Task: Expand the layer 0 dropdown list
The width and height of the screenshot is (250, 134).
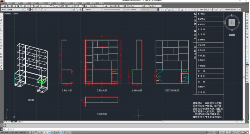Action: (x=71, y=9)
